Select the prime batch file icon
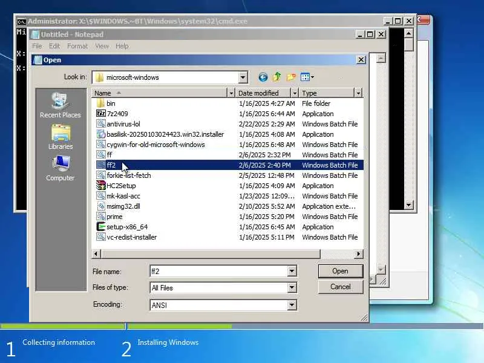The width and height of the screenshot is (484, 363). click(x=100, y=217)
